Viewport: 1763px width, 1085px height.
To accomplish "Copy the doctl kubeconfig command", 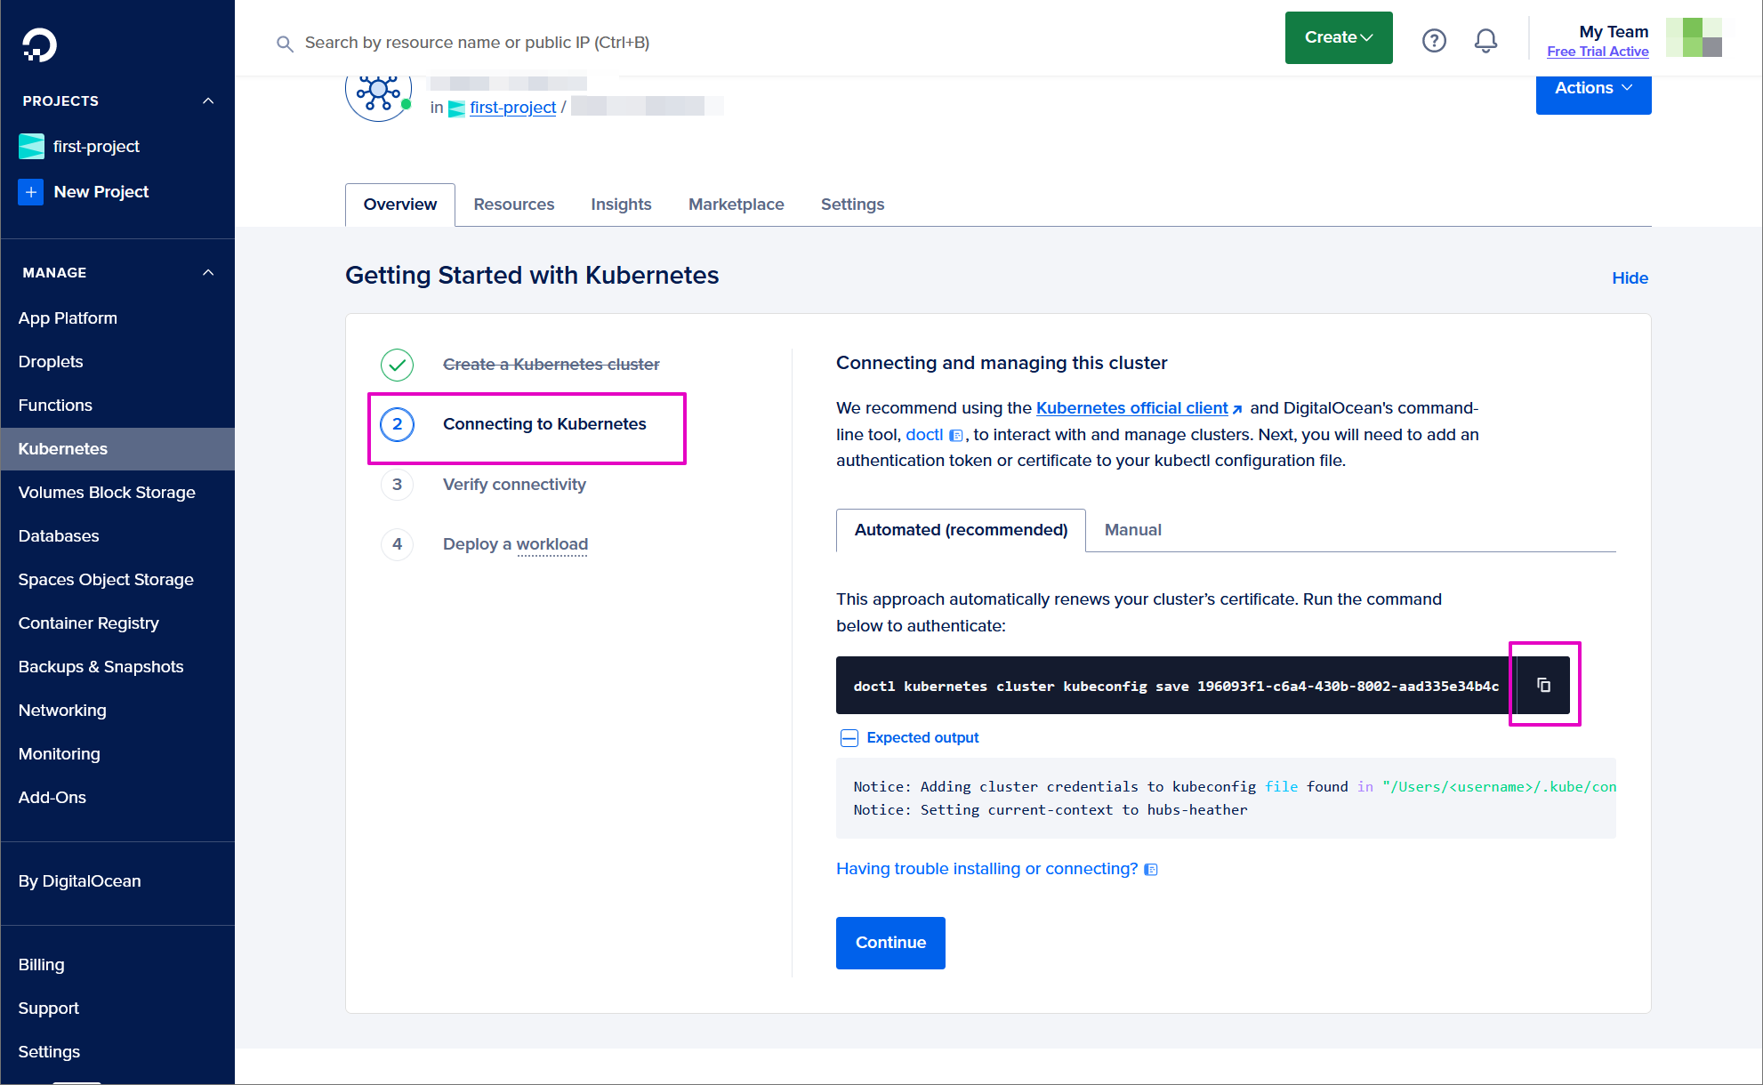I will click(x=1544, y=685).
